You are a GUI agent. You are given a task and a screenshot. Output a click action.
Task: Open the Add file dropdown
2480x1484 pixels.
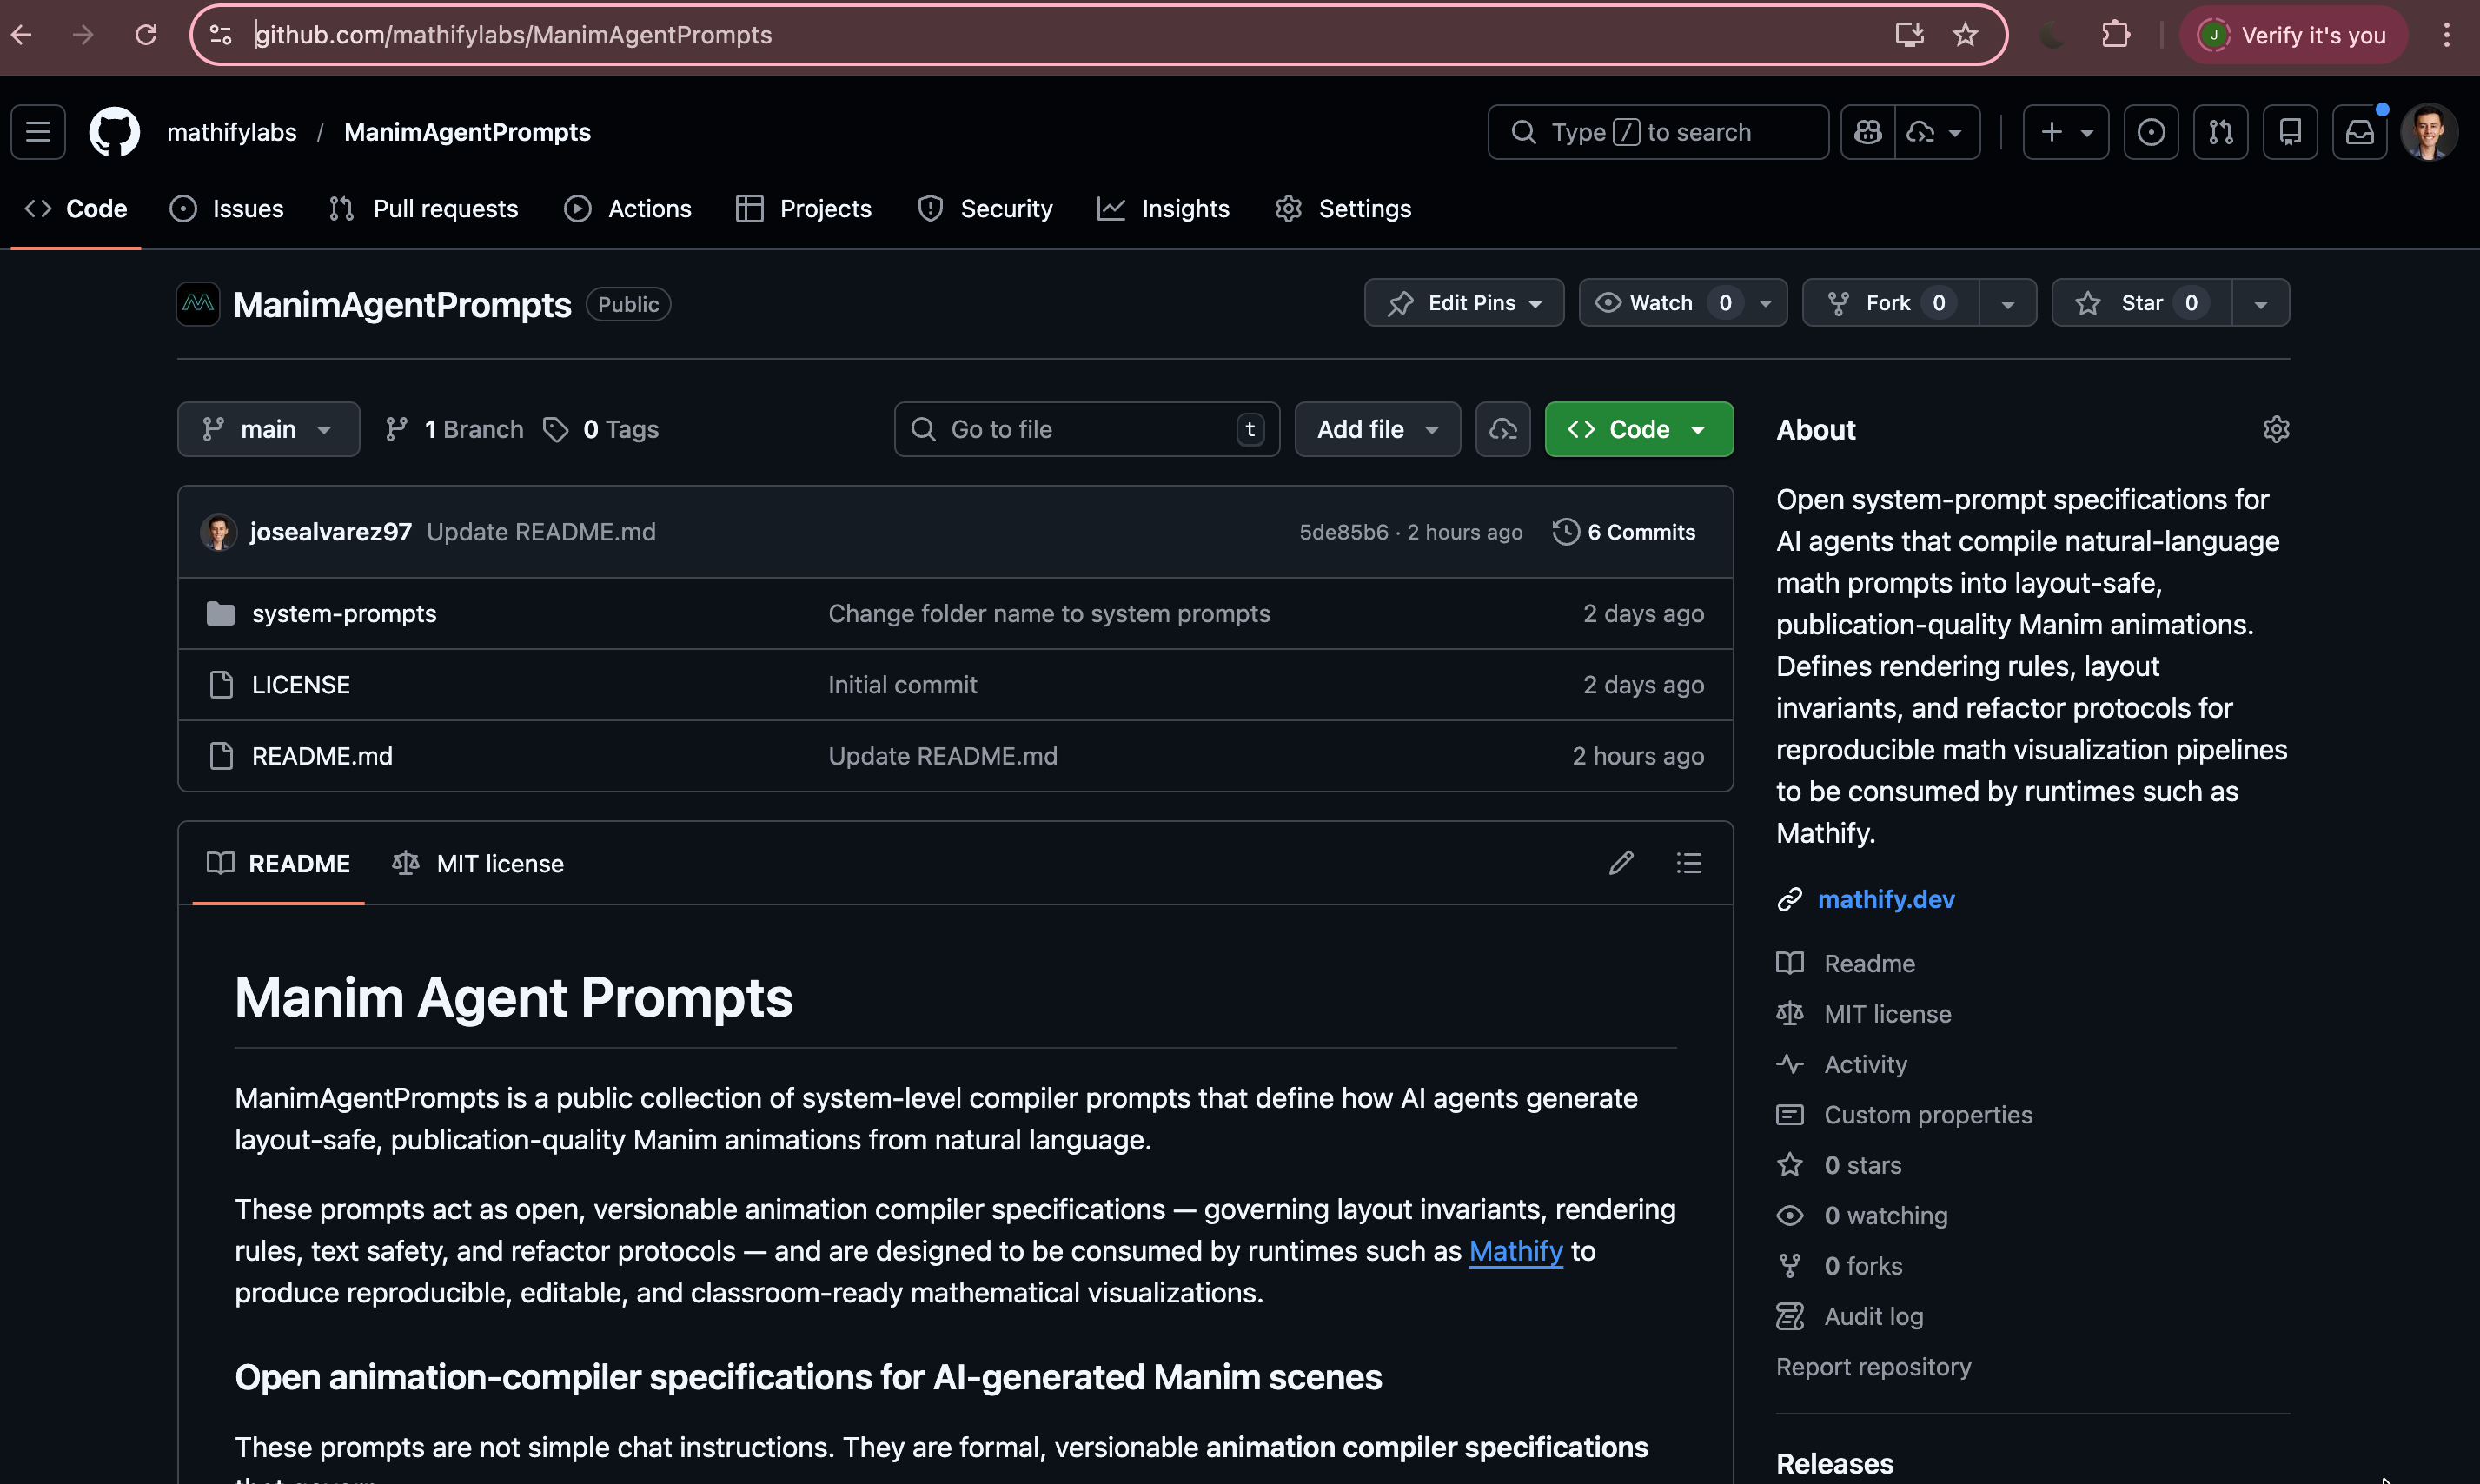(x=1377, y=430)
